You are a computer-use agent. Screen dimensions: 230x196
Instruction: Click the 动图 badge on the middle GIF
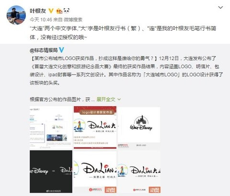(x=110, y=190)
